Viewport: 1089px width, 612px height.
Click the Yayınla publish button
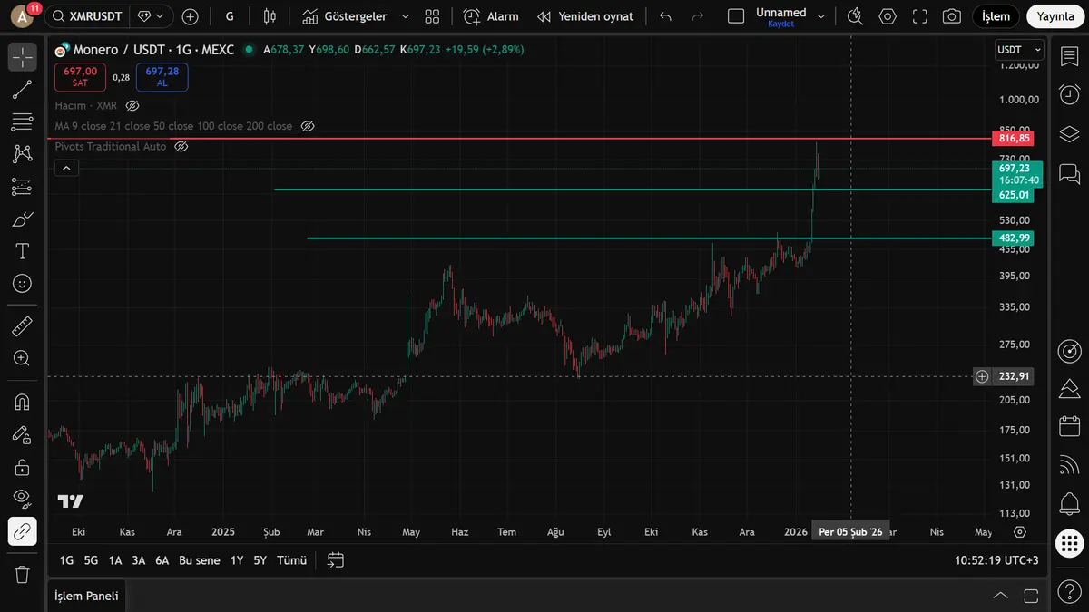pyautogui.click(x=1055, y=16)
